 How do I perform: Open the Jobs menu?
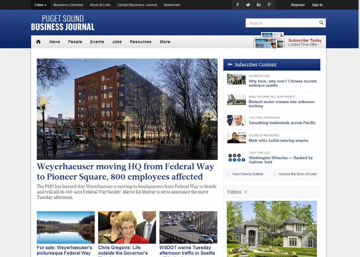click(x=117, y=42)
